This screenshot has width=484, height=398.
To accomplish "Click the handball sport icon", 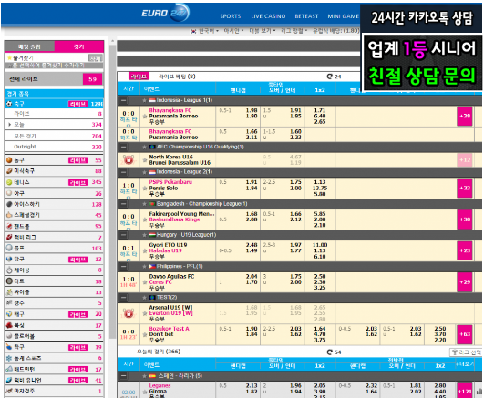I will coord(9,226).
